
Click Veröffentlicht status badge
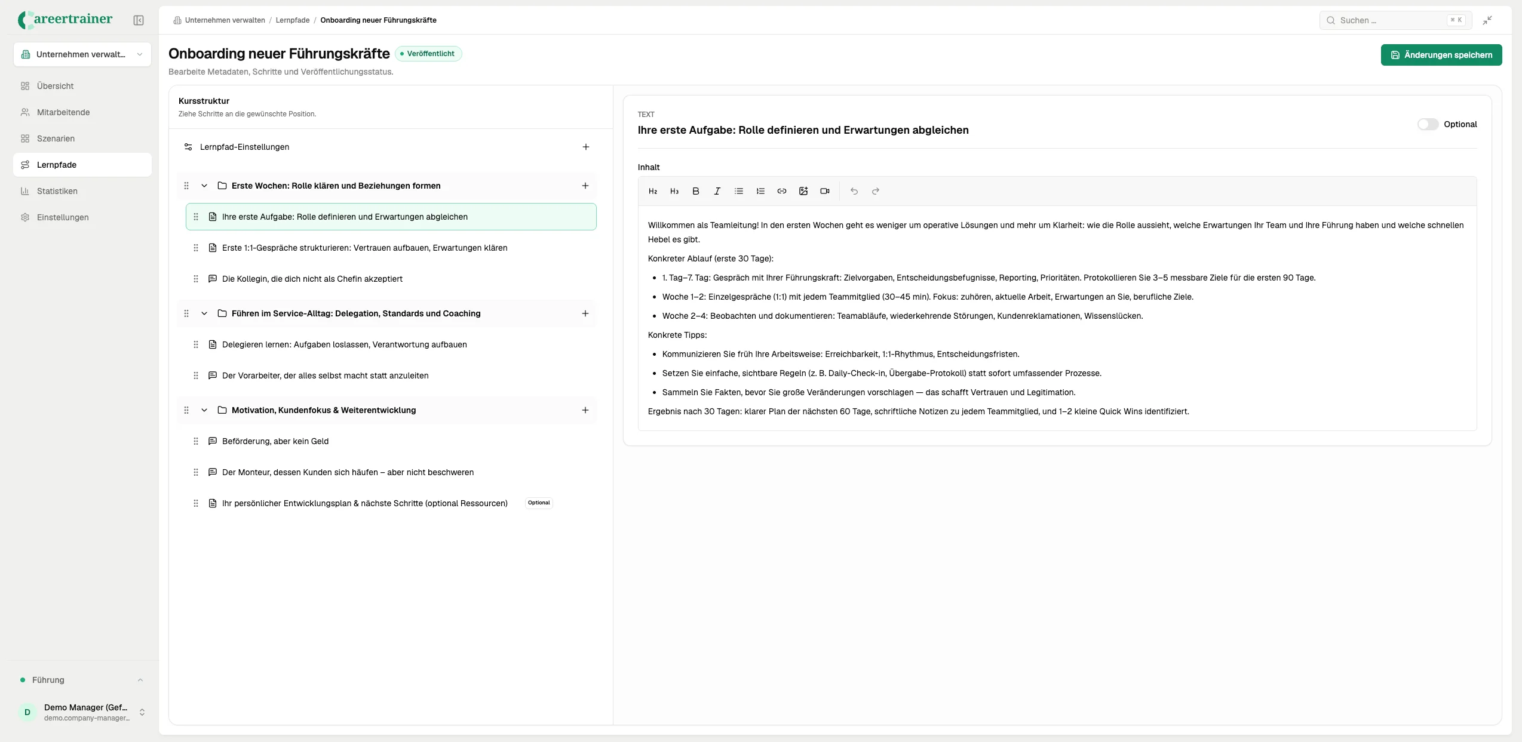pos(428,54)
